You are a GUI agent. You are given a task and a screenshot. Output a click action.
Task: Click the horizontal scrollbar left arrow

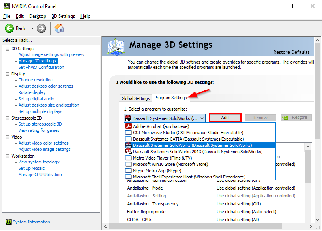pyautogui.click(x=105, y=227)
